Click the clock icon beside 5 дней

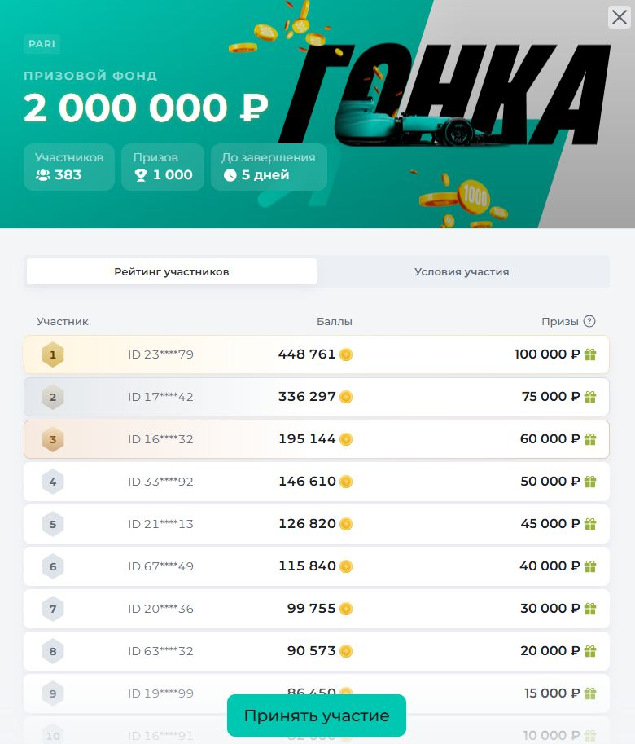click(x=230, y=175)
